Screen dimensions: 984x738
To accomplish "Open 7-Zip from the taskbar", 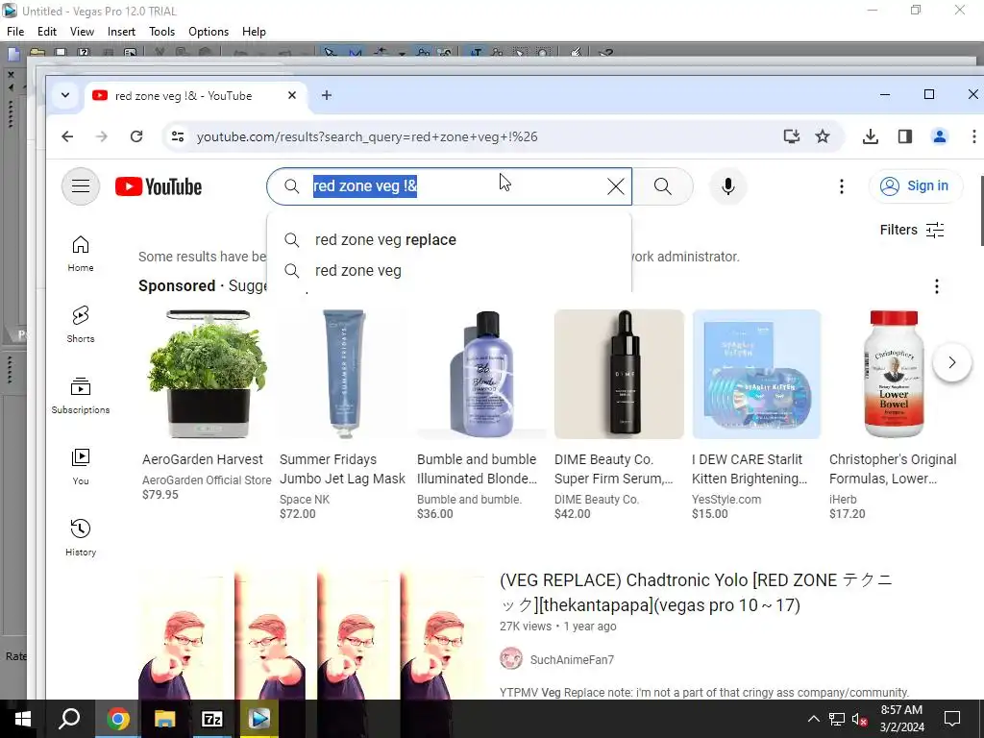I will pos(211,719).
